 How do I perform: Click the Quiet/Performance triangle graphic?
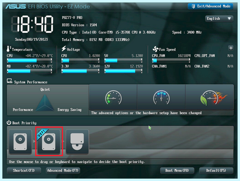45,103
